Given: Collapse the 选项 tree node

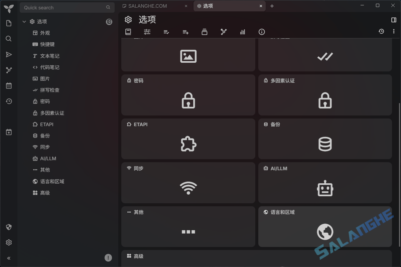Looking at the screenshot, I should pyautogui.click(x=24, y=21).
